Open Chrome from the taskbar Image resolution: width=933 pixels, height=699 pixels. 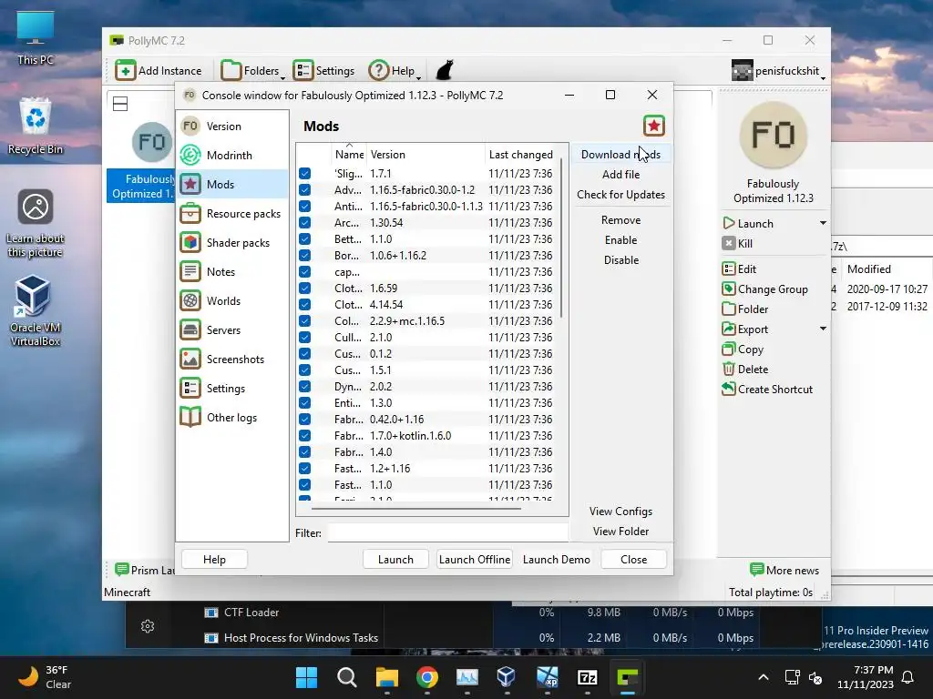426,677
